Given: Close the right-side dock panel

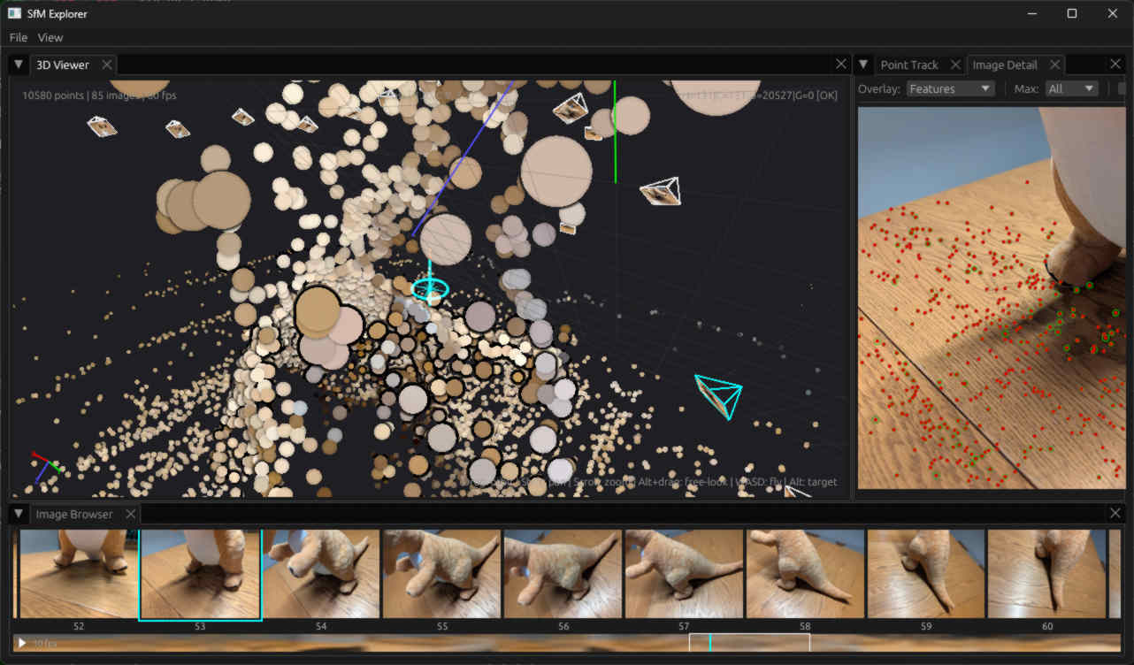Looking at the screenshot, I should (x=1116, y=65).
